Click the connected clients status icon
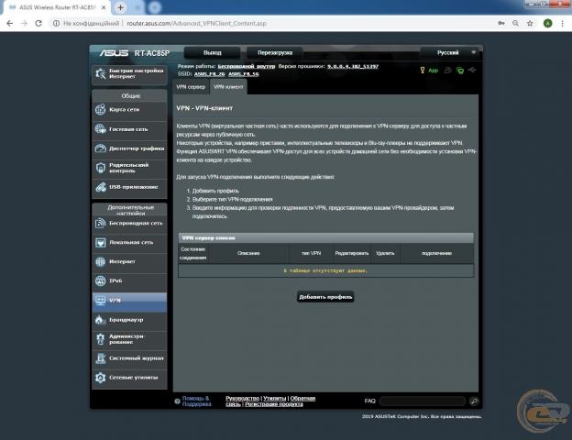 [x=447, y=70]
